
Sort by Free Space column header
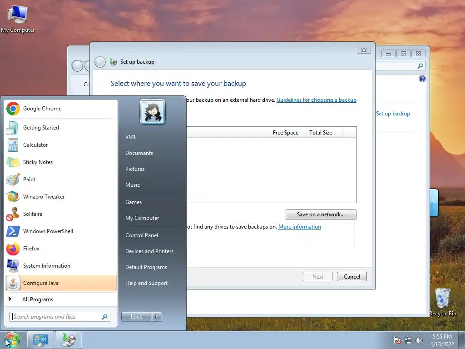288,133
